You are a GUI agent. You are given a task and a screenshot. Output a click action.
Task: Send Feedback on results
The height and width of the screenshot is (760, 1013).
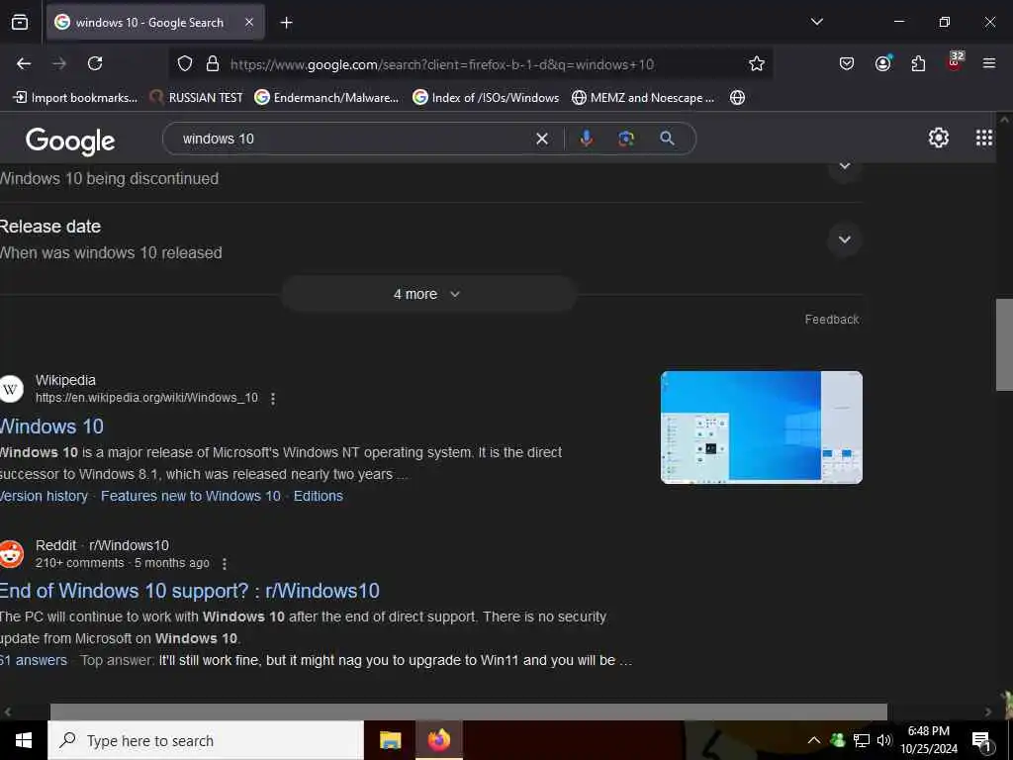[832, 320]
